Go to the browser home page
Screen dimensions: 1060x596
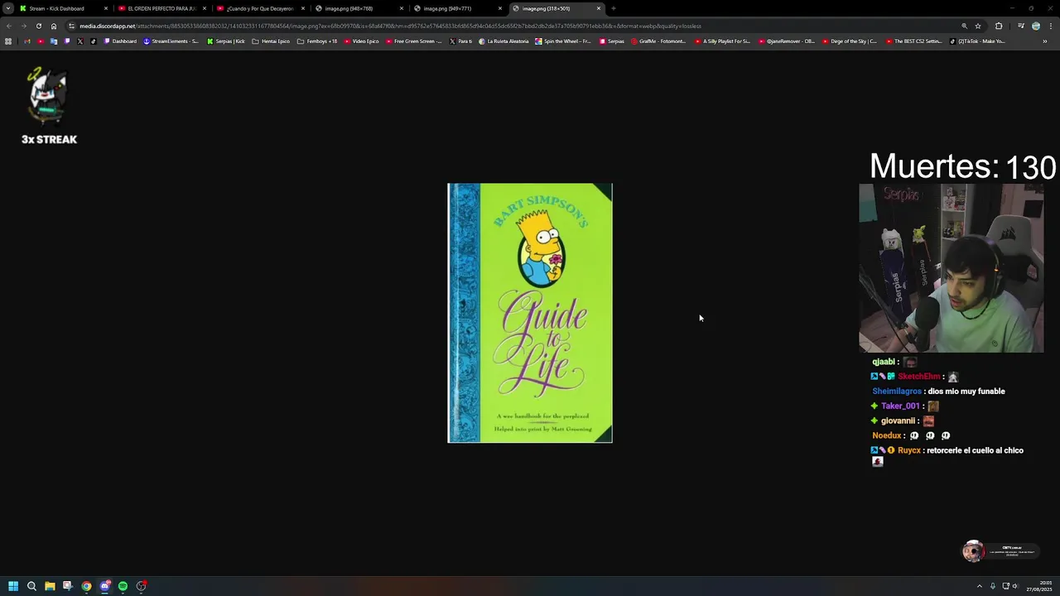pos(54,26)
